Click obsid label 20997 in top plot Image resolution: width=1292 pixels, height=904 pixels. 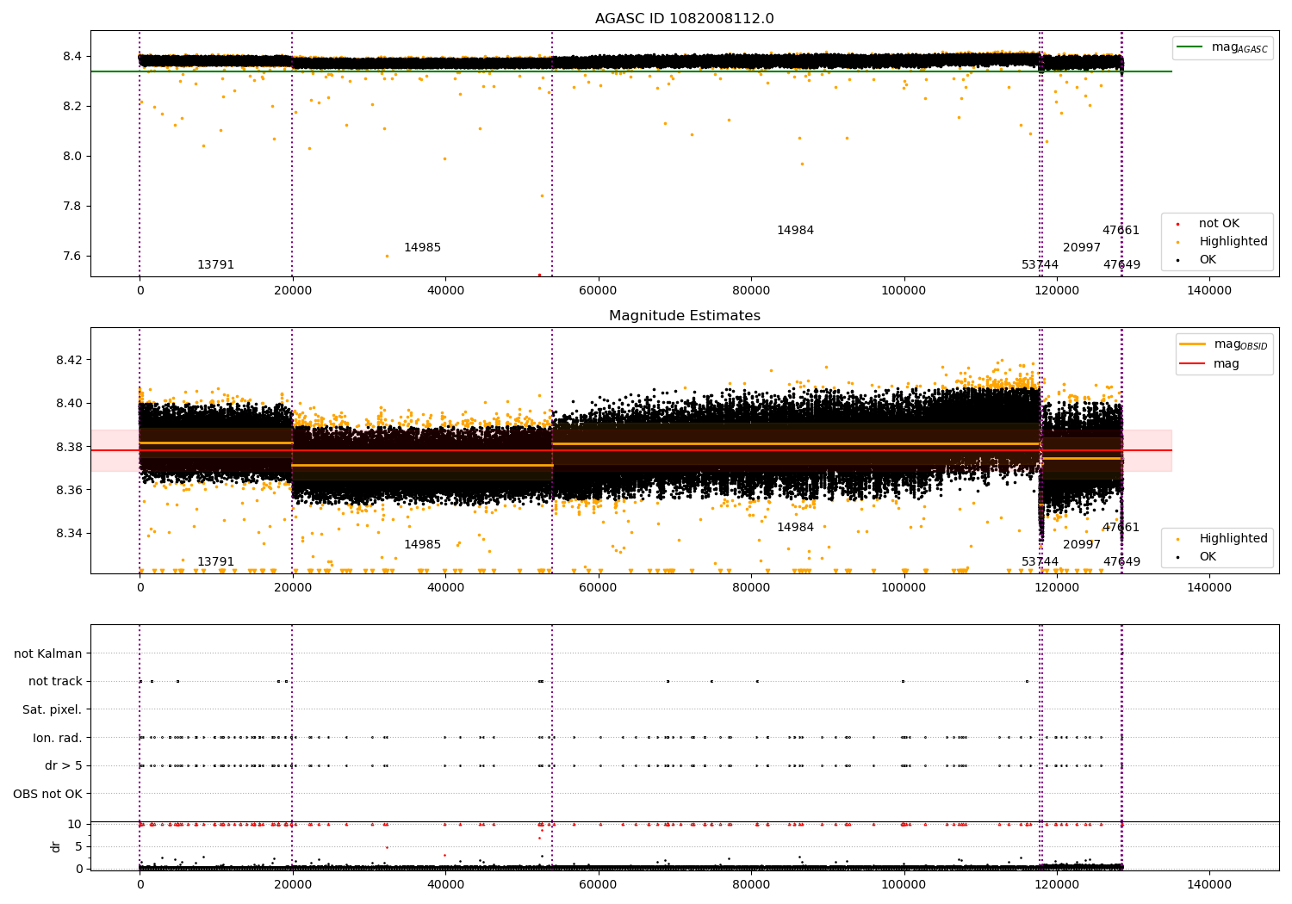(x=1082, y=248)
